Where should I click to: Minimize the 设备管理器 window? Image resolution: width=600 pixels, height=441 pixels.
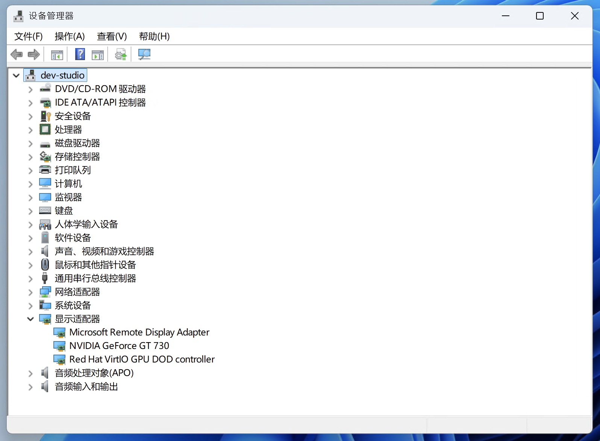(506, 16)
